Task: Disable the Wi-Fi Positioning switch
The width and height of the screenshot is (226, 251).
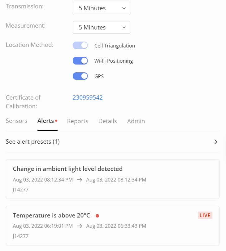Action: tap(80, 61)
